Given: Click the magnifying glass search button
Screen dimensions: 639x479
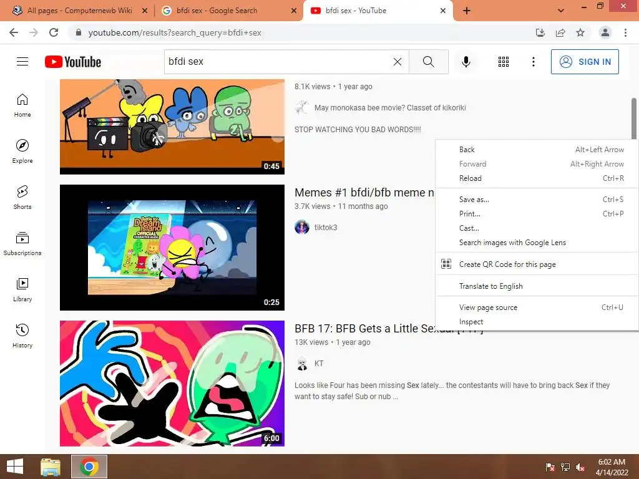Looking at the screenshot, I should (428, 62).
